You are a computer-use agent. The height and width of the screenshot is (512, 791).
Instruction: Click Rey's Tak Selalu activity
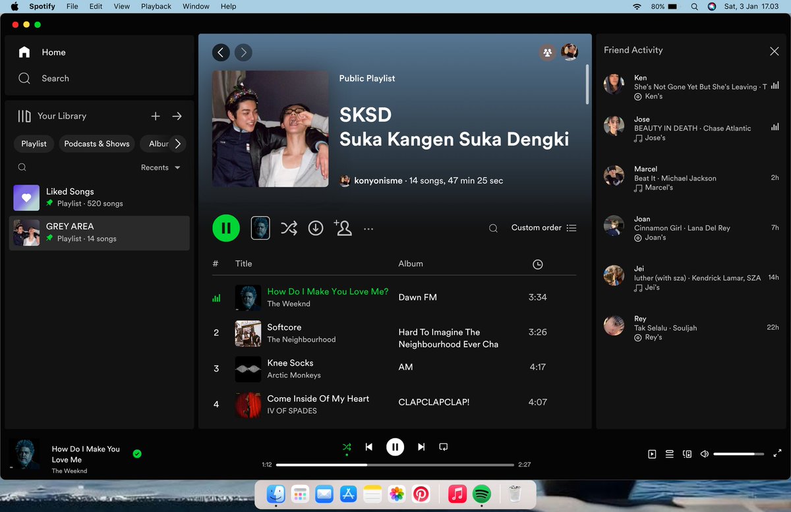coord(691,327)
